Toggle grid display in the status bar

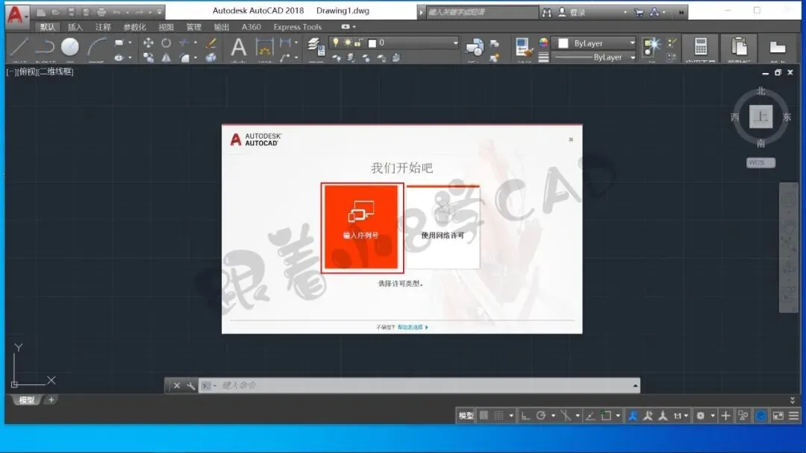484,416
